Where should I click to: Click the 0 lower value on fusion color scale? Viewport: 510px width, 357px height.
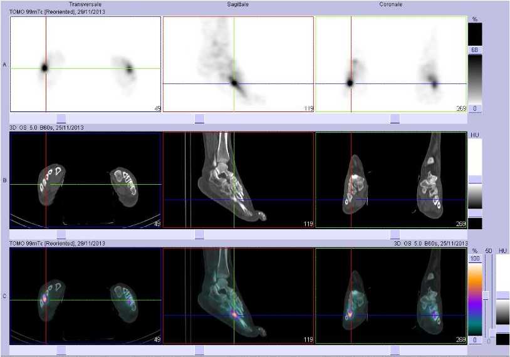(475, 339)
